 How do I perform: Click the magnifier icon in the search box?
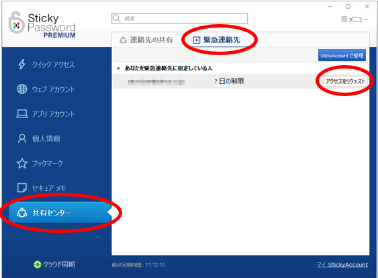click(117, 18)
